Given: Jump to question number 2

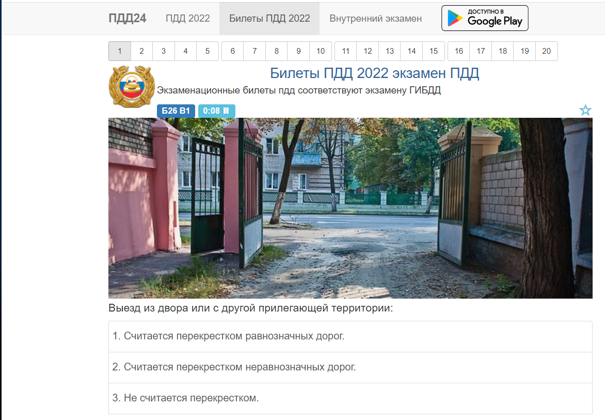Looking at the screenshot, I should point(141,51).
